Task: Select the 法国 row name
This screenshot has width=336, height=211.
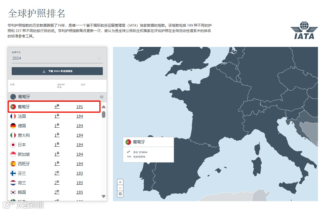Action: [22, 116]
